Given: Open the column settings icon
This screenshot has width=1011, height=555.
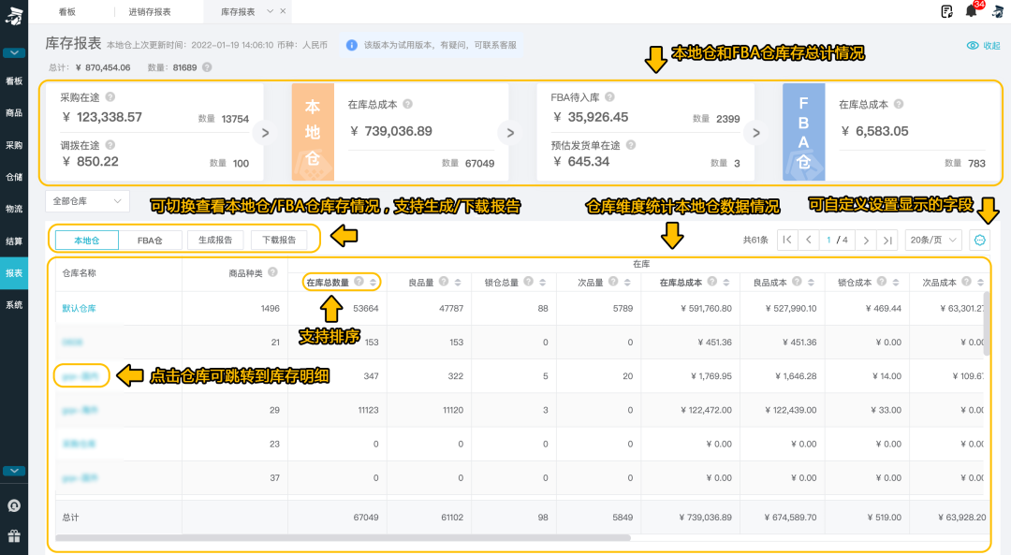Looking at the screenshot, I should 980,240.
